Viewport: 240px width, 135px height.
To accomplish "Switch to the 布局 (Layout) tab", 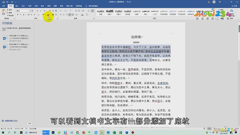I will (x=30, y=6).
